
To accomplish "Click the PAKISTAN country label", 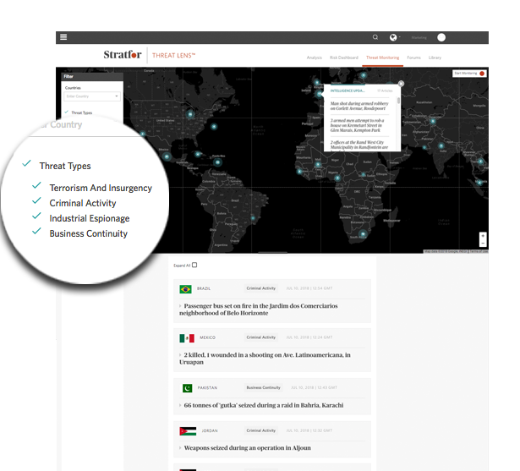I will point(207,388).
